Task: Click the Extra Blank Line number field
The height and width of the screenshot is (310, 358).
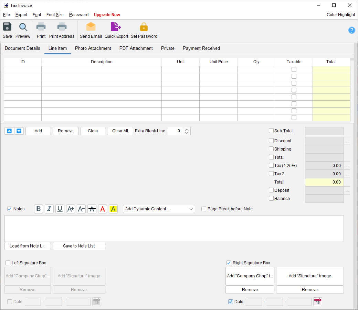Action: pyautogui.click(x=175, y=131)
